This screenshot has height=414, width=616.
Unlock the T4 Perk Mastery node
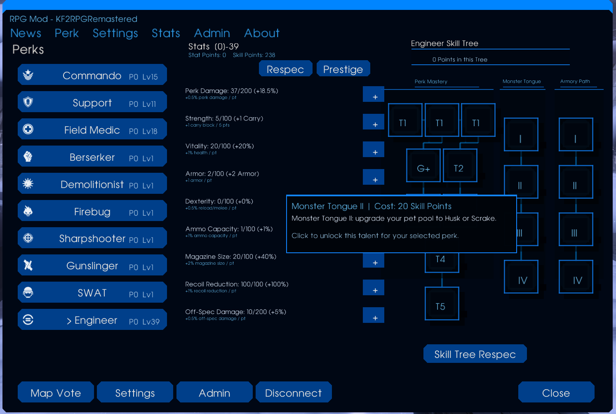pyautogui.click(x=442, y=263)
